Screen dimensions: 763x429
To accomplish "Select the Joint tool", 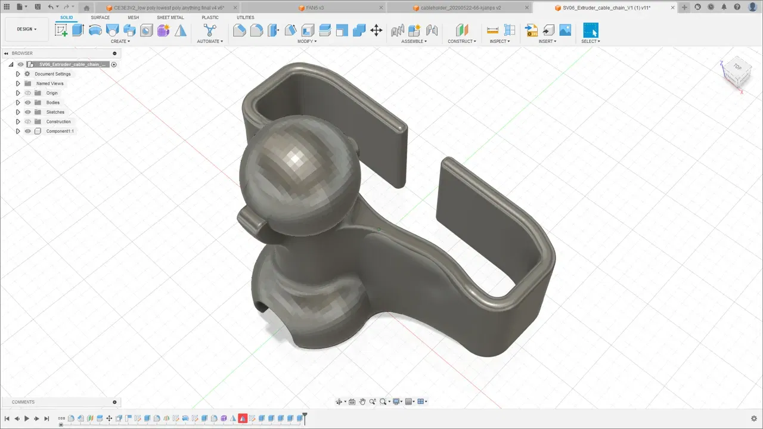I will pos(432,30).
